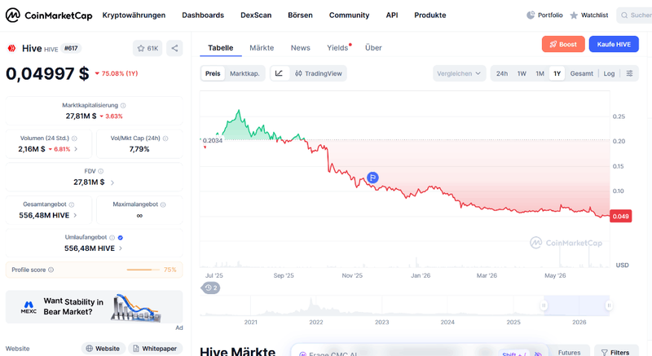Open DexScan menu

coord(256,15)
